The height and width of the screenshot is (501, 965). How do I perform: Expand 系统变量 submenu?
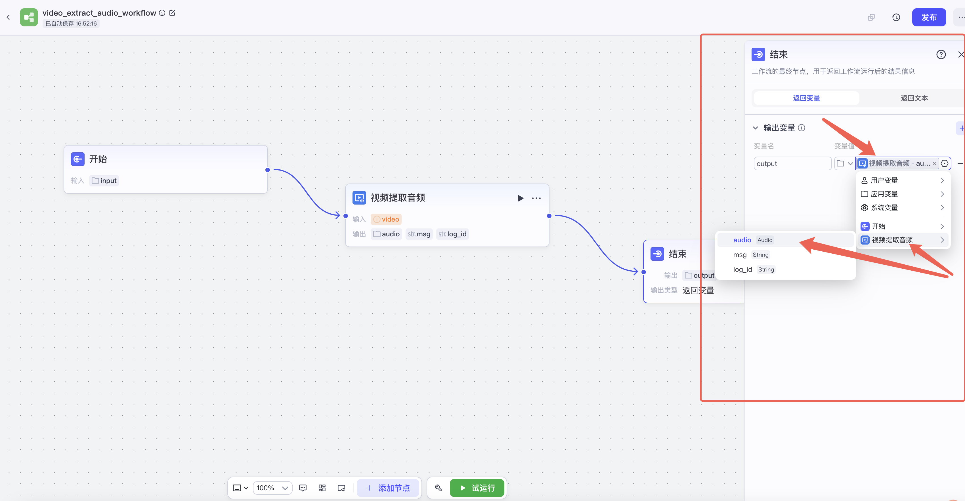point(903,207)
